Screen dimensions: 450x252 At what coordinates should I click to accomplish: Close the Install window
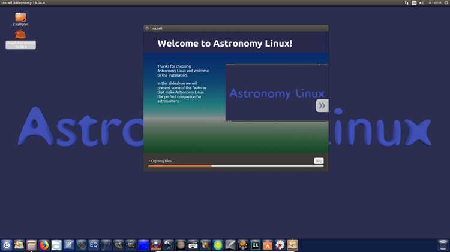click(147, 28)
